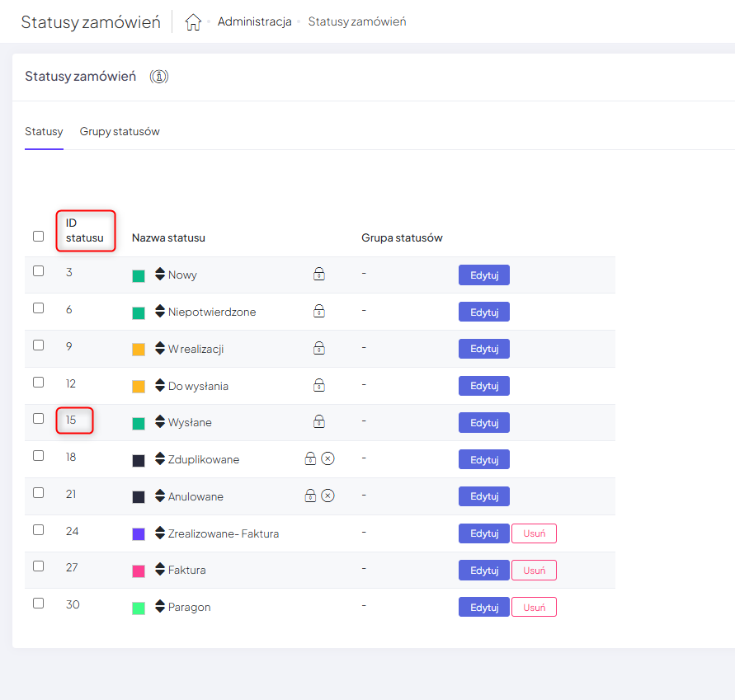Click the sort arrows next to Niepotwierdzone
The width and height of the screenshot is (735, 700).
point(160,312)
